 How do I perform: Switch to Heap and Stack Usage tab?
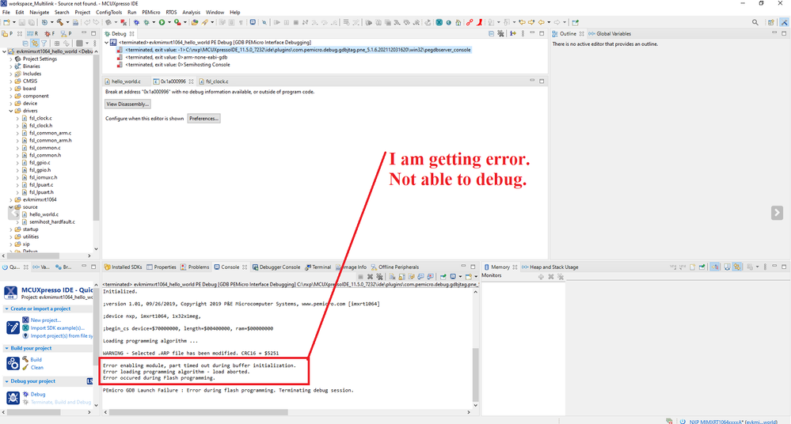(550, 267)
